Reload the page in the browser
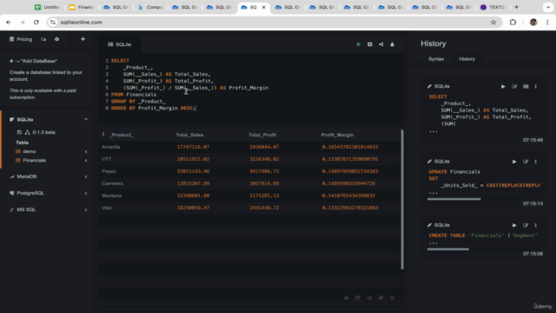This screenshot has height=313, width=556. [x=36, y=23]
